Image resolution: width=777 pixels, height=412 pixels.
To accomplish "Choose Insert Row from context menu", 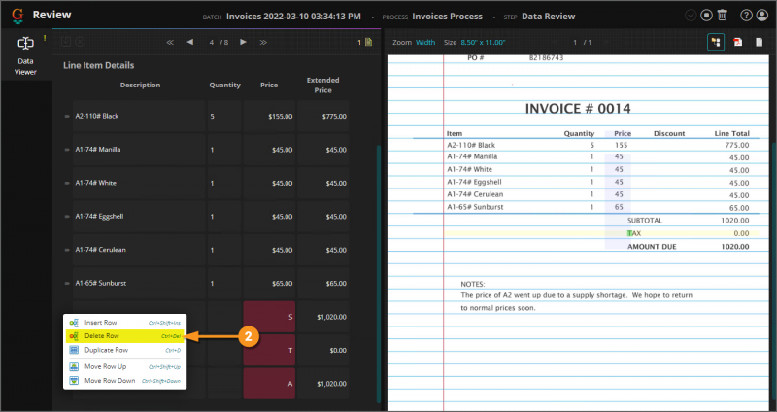I will 125,323.
